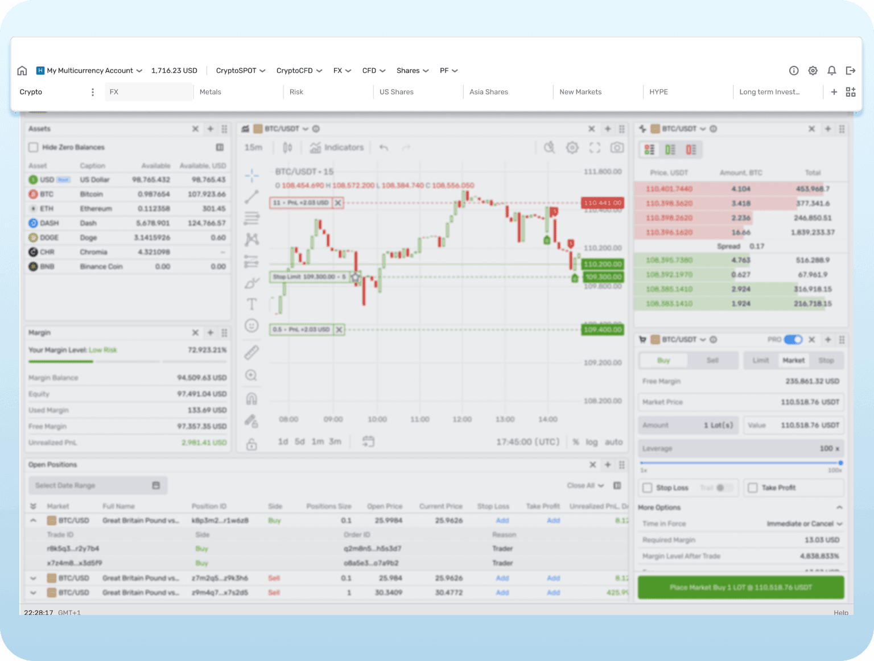Check Hide Zero Balances box
The image size is (874, 661).
pos(34,147)
